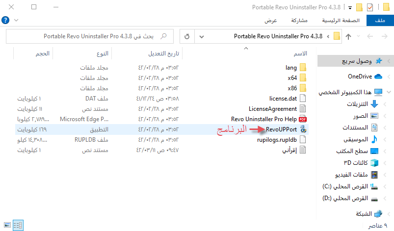Screen dimensions: 394x231
Task: Click ملف DAT type cell
Action: coord(97,99)
